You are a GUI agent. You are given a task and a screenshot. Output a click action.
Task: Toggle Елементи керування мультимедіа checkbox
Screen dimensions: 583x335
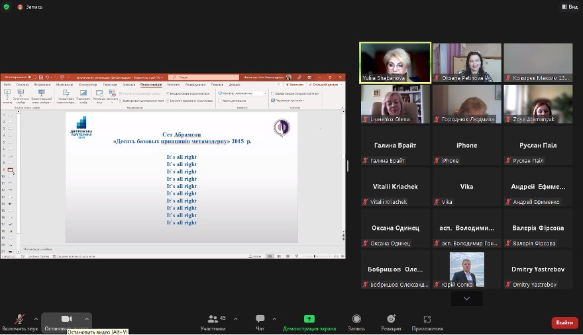pyautogui.click(x=168, y=101)
